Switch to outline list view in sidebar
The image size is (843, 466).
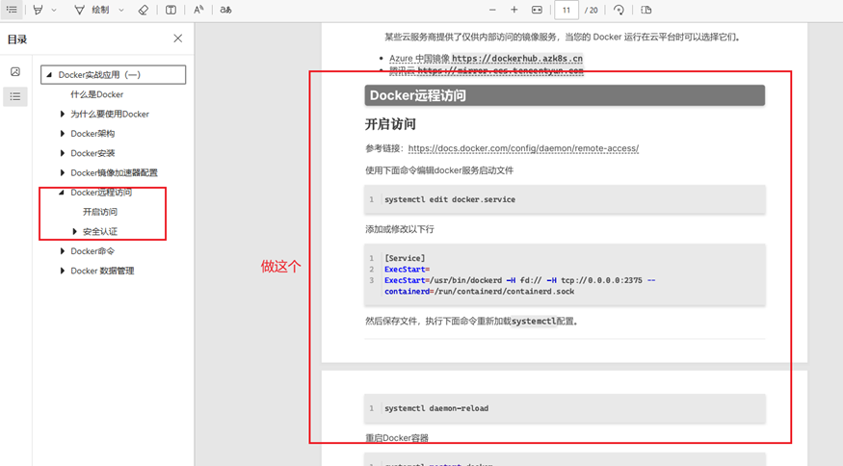point(15,96)
